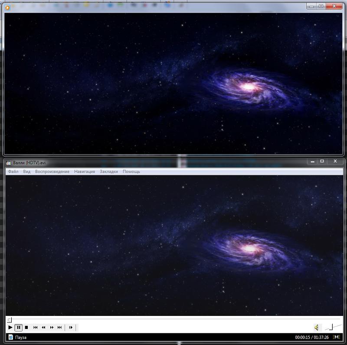Viewport: 347px width, 345px height.
Task: Skip to previous track icon
Action: tap(36, 328)
